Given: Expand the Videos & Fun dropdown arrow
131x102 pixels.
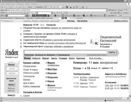Looking at the screenshot, I should pyautogui.click(x=102, y=16).
